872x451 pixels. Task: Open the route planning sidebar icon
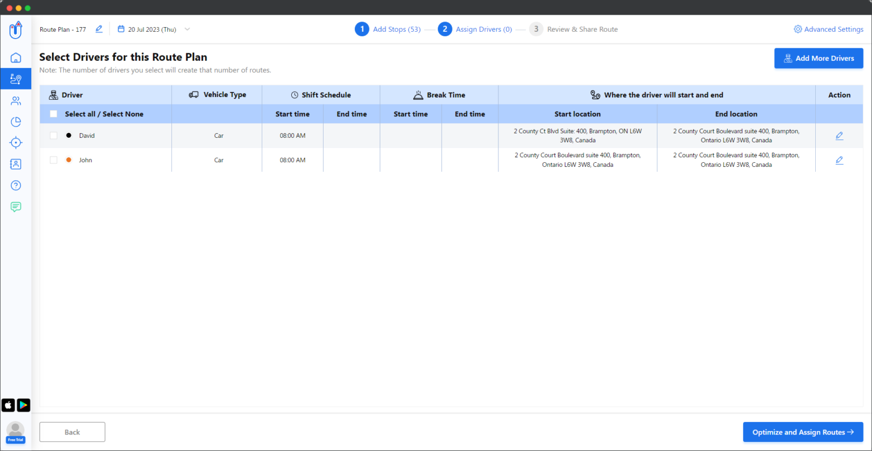[x=16, y=79]
